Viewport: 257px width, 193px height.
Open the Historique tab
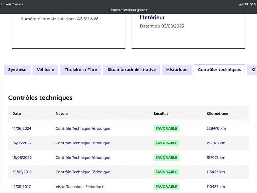click(x=177, y=70)
